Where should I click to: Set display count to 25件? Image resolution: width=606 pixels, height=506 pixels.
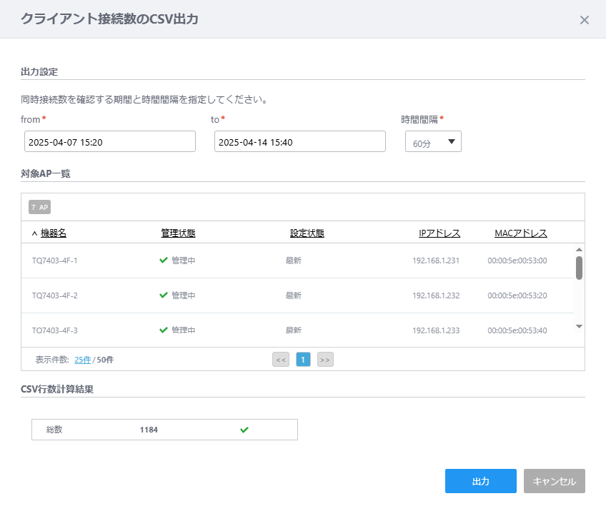click(x=83, y=360)
